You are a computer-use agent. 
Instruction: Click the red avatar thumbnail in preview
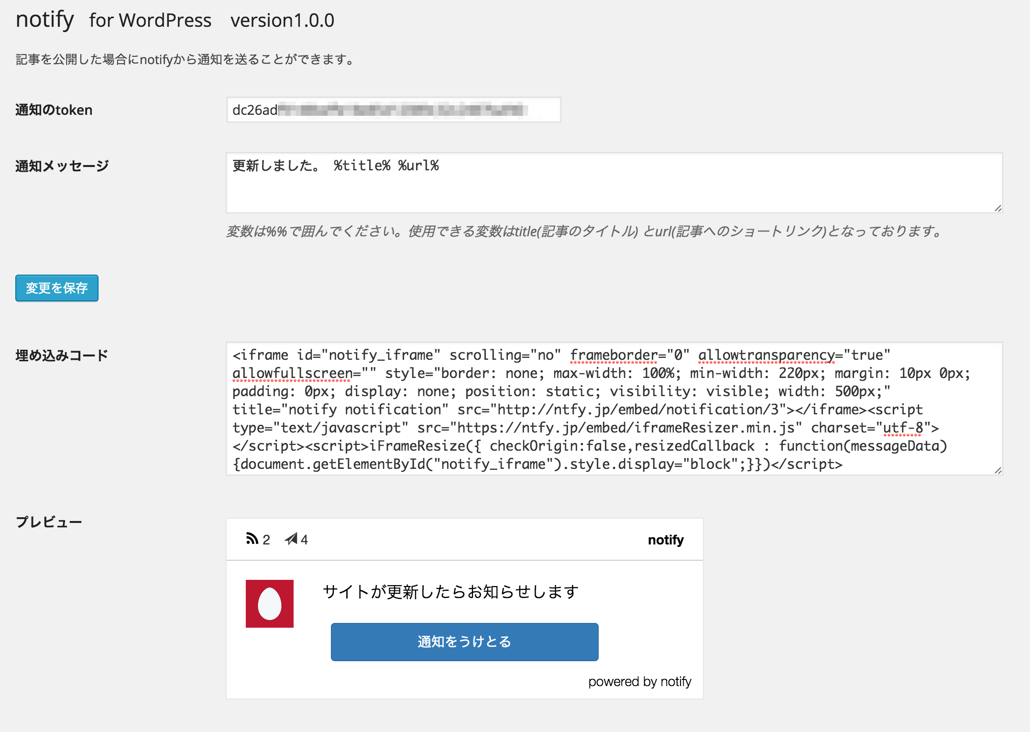(270, 604)
